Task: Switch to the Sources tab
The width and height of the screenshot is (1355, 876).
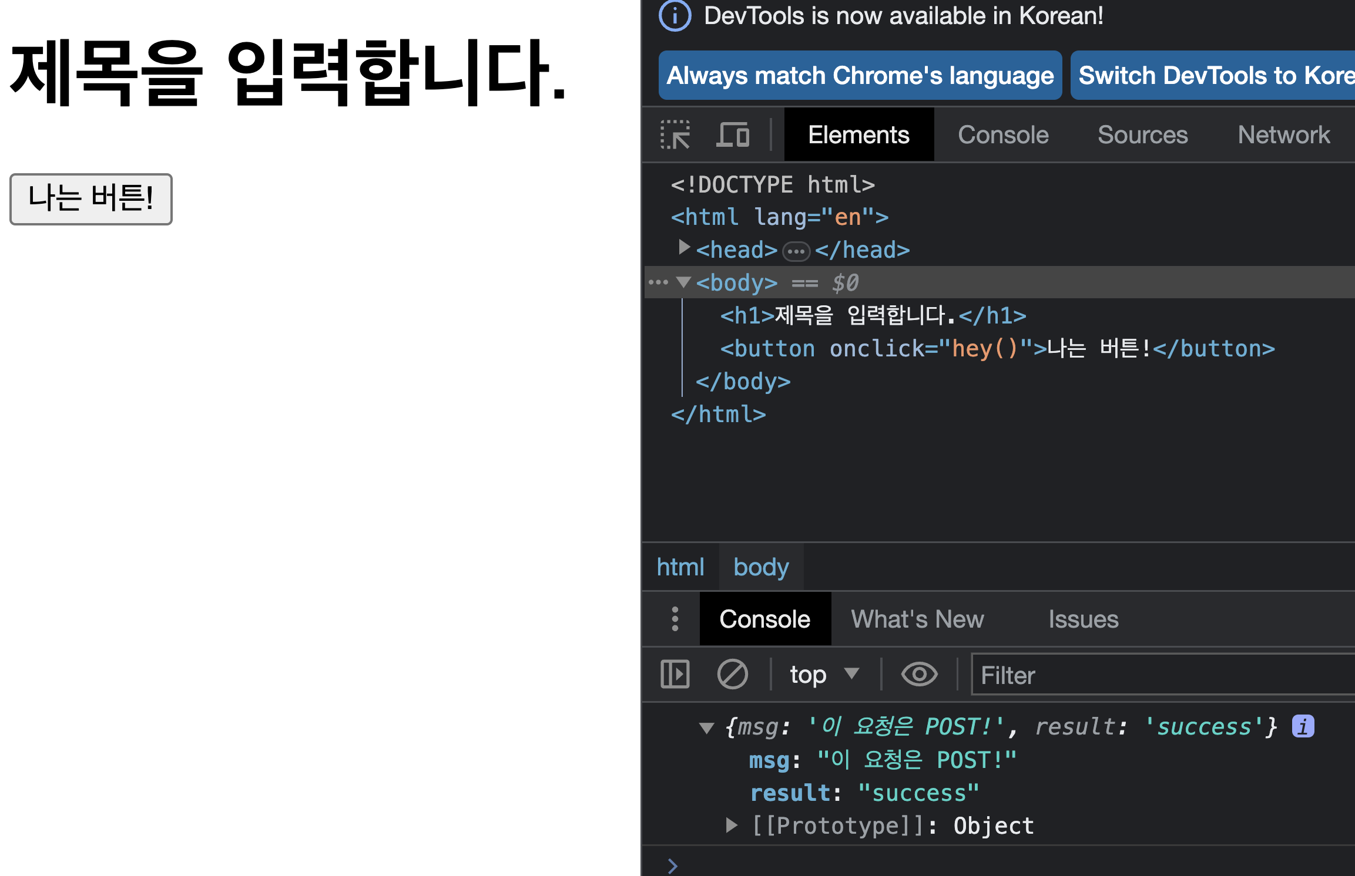Action: coord(1142,135)
